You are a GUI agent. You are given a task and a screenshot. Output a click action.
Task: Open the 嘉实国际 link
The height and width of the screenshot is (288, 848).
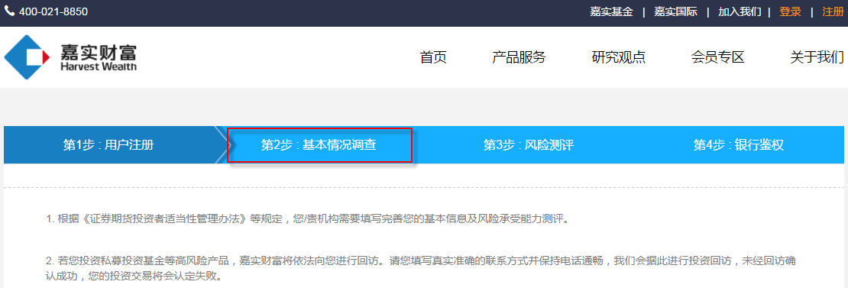pyautogui.click(x=675, y=12)
